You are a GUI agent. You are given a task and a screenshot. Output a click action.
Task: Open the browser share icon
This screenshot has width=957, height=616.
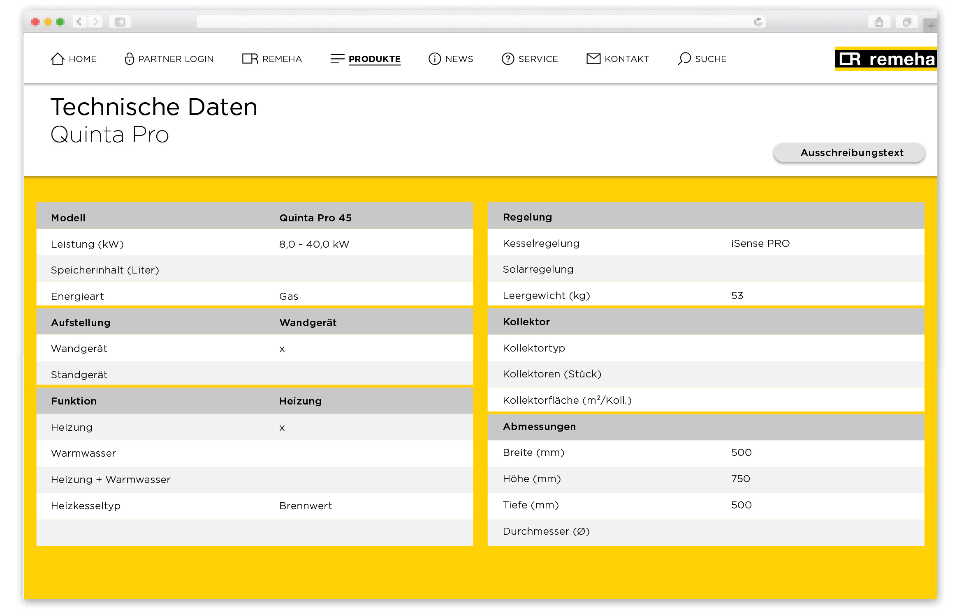click(x=879, y=21)
